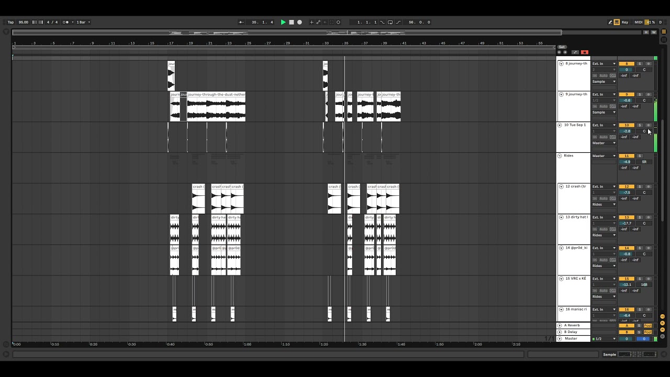Toggle Post button on A Reverb return

[648, 326]
